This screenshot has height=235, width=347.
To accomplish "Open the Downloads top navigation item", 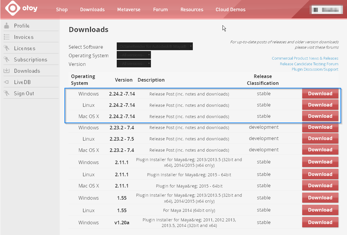I will (x=92, y=9).
